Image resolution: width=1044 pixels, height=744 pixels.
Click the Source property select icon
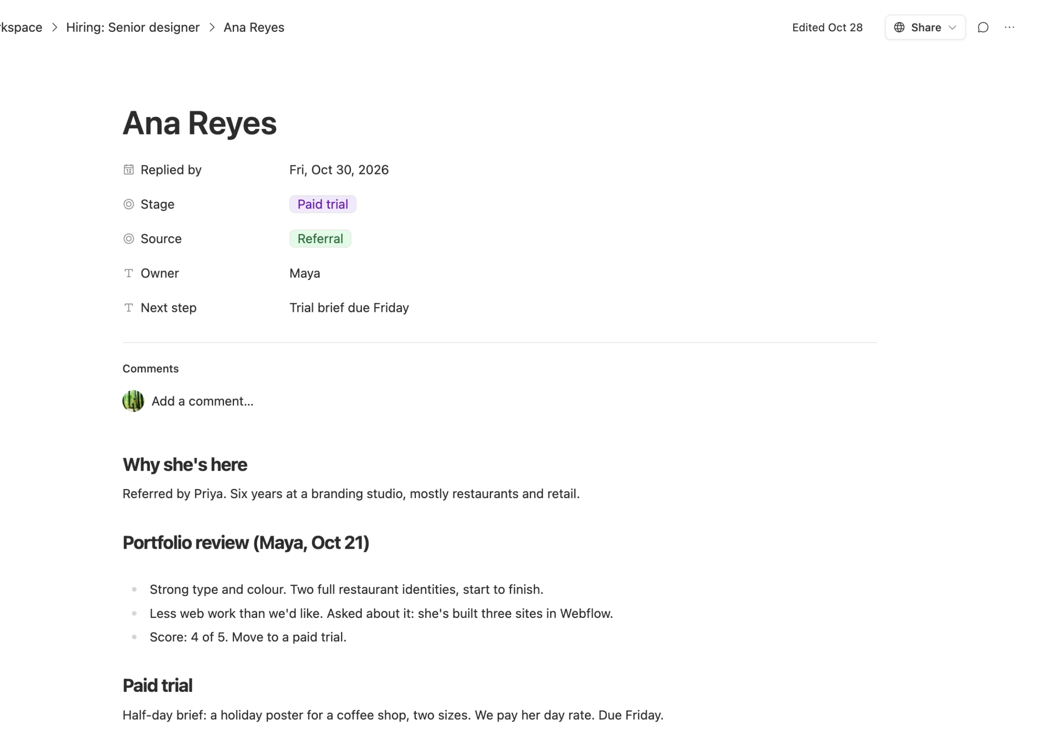[x=129, y=239]
